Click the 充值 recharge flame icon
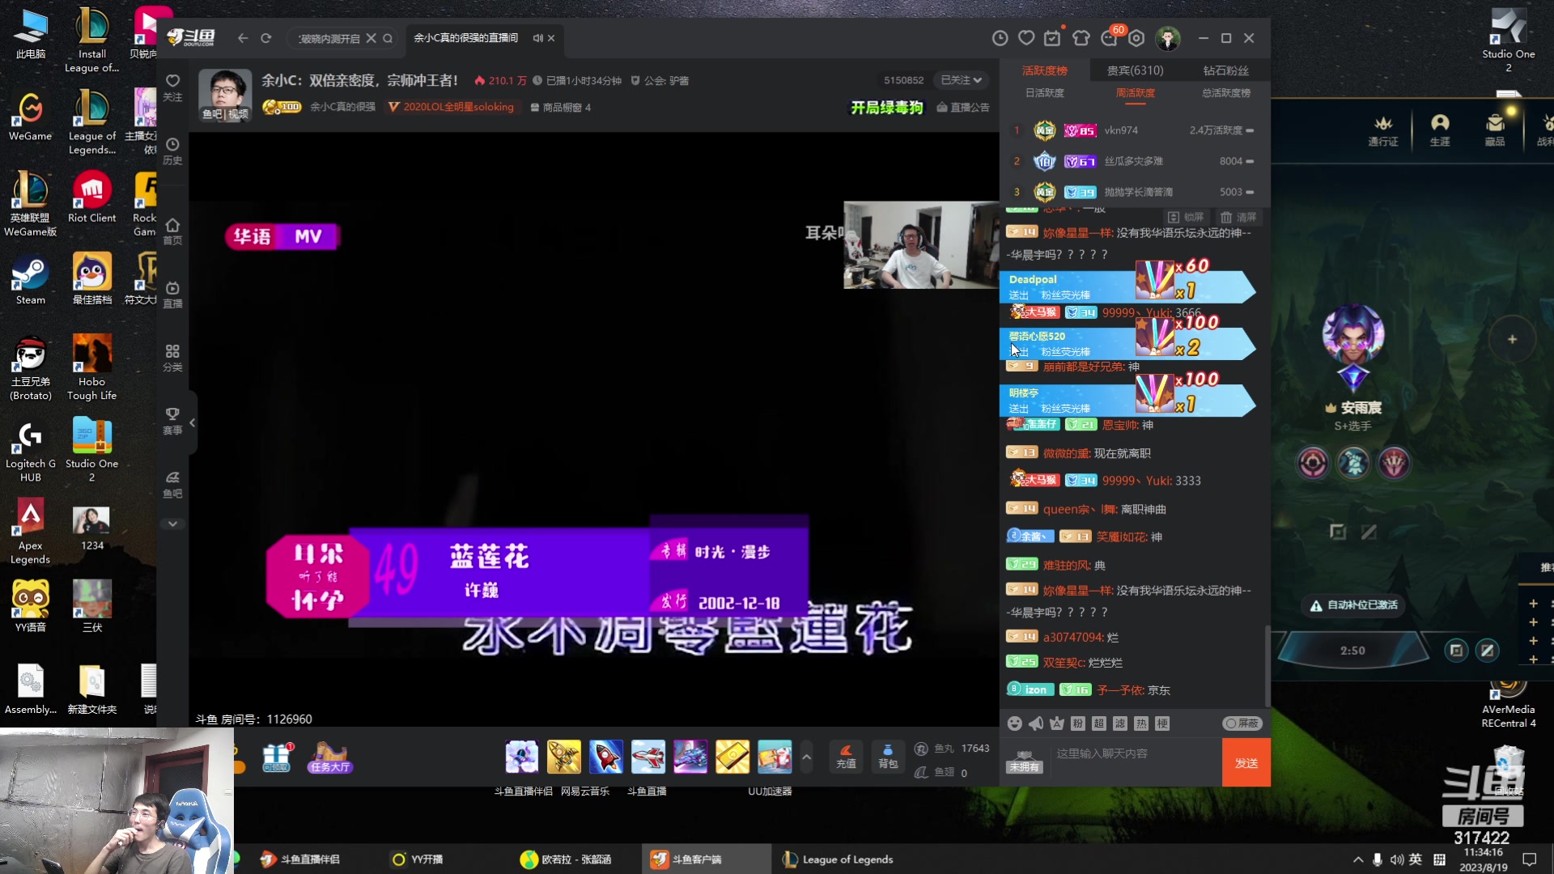 click(846, 757)
